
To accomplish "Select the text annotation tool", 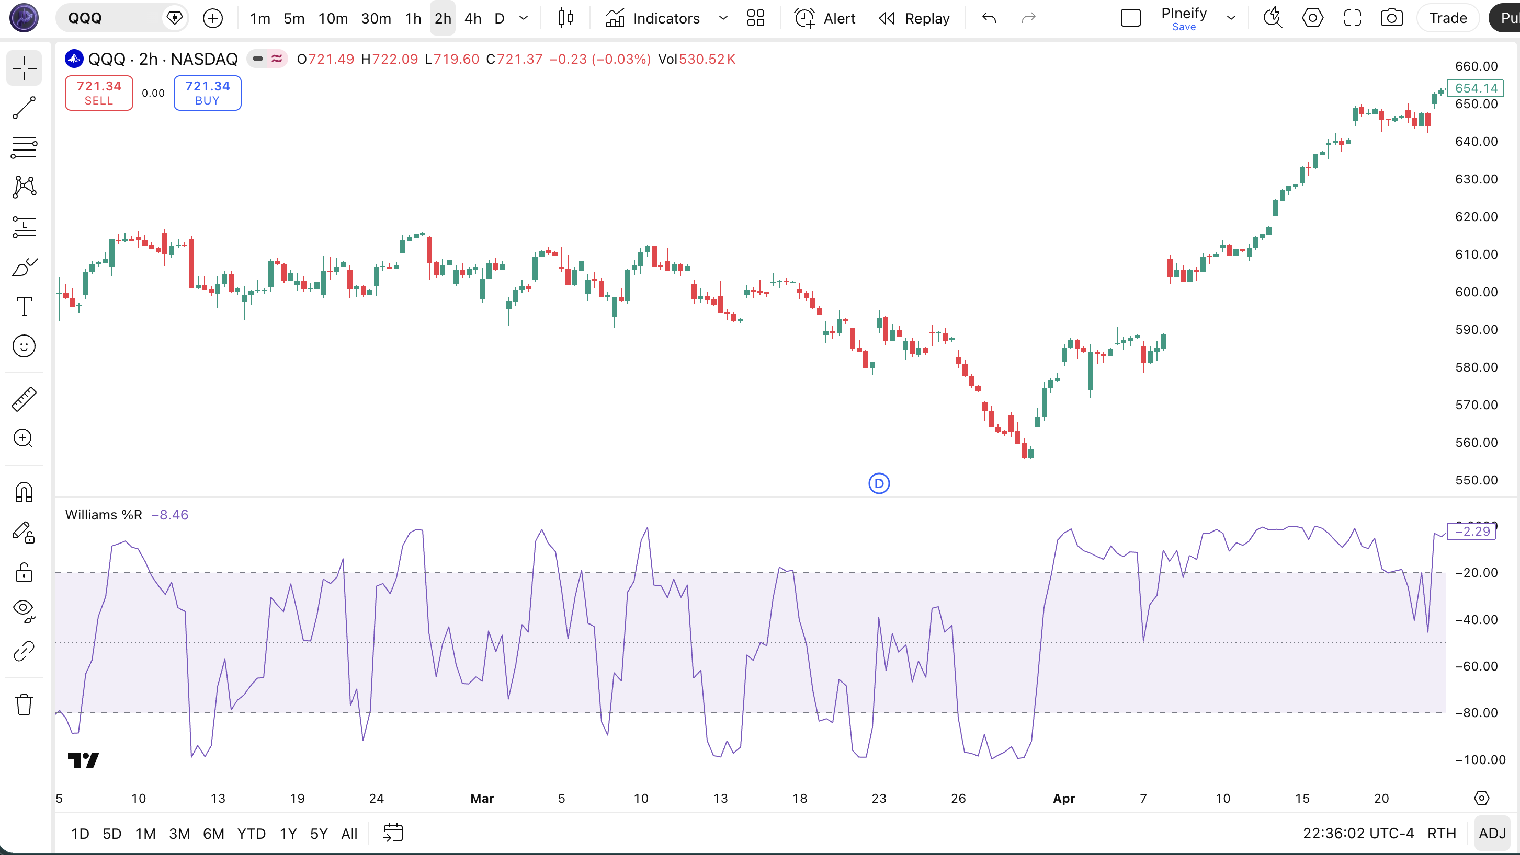I will (24, 306).
